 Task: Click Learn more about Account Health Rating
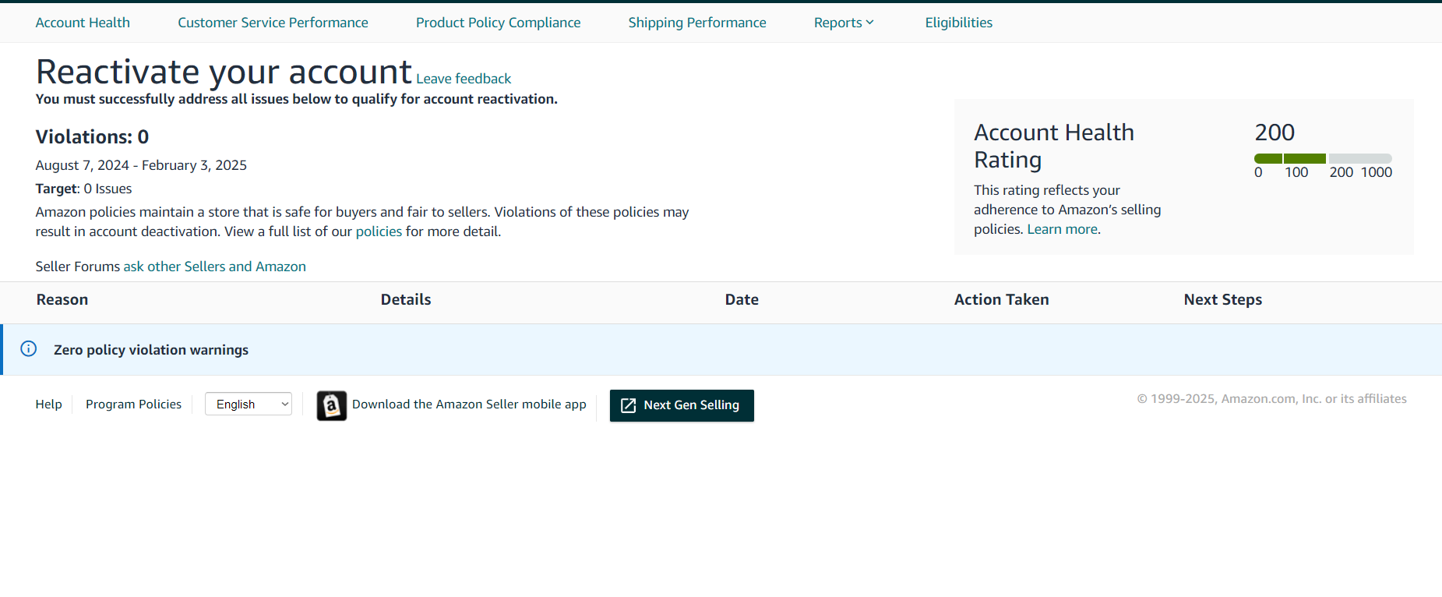point(1063,229)
